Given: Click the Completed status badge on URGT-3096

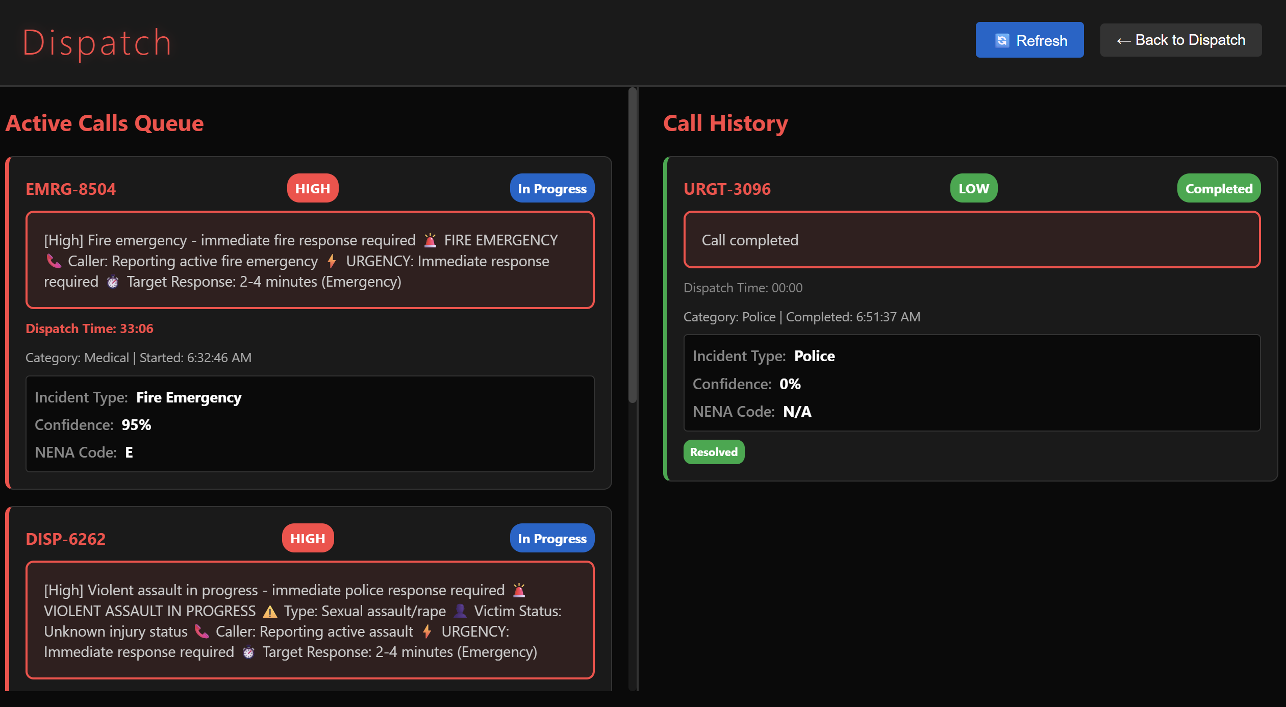Looking at the screenshot, I should tap(1218, 188).
